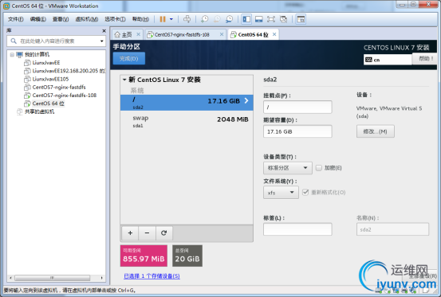Open the 选项卡(T) menu

pos(115,19)
